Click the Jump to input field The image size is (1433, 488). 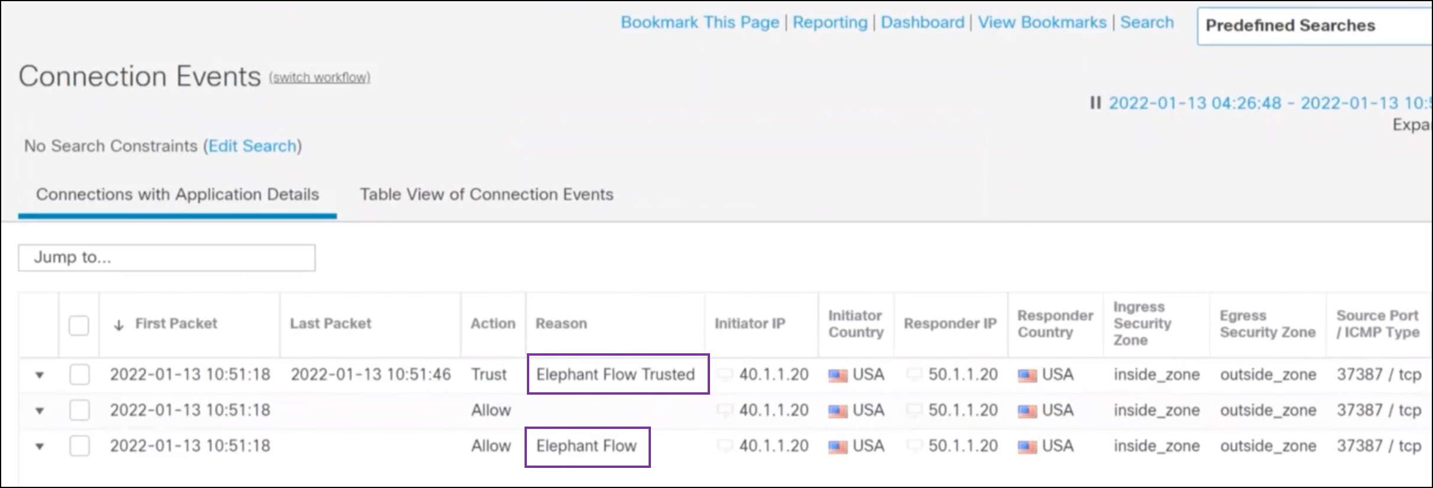167,258
